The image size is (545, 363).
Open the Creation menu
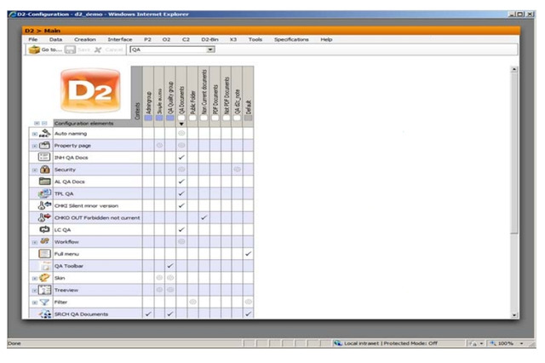coord(85,39)
